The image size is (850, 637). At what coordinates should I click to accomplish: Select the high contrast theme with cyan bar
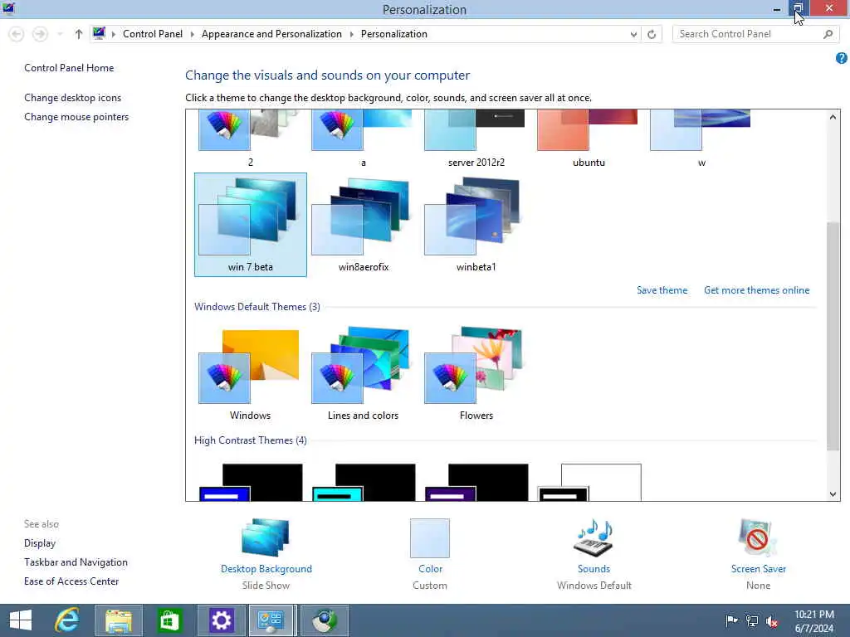click(364, 482)
